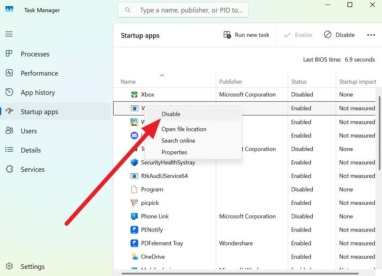Open the See more ellipsis menu
This screenshot has width=382, height=276.
(371, 34)
